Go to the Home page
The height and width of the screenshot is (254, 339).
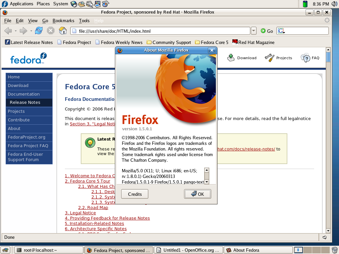click(63, 31)
